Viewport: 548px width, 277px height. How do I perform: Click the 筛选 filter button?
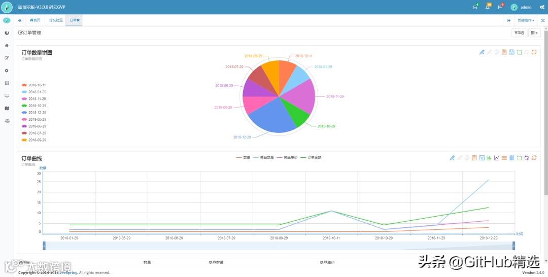(520, 33)
